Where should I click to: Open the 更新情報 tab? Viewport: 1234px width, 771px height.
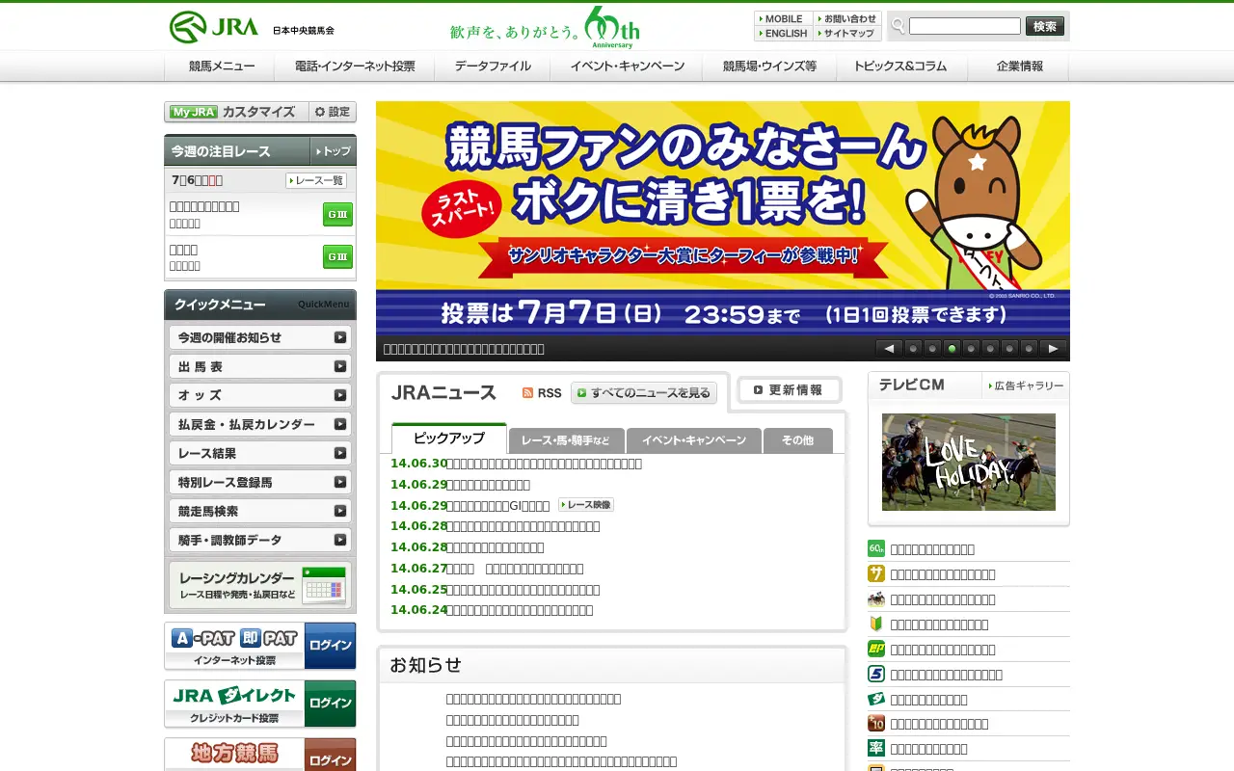(789, 389)
